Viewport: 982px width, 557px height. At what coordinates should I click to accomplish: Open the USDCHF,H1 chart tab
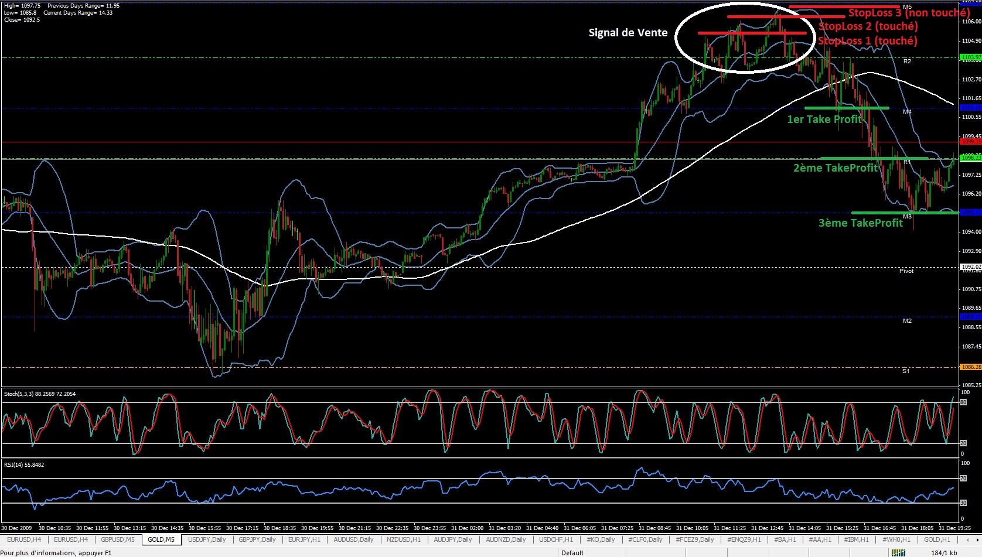[x=556, y=539]
